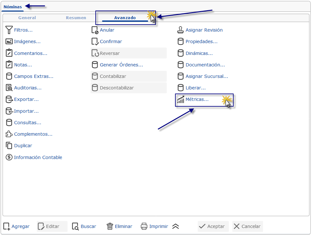
Task: Click the database arrow icon beside Importar
Action: coord(9,111)
